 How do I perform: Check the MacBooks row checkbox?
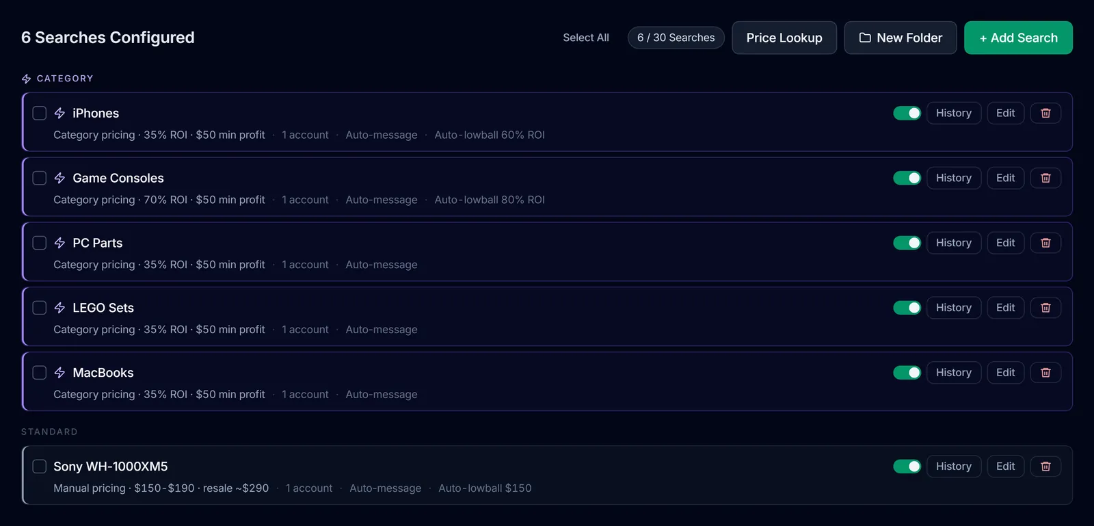(x=40, y=373)
